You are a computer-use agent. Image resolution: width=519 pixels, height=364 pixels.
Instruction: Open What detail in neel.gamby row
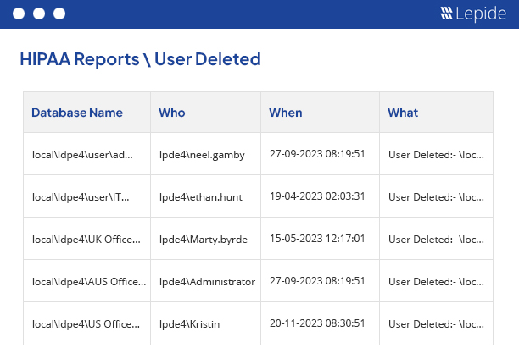[x=436, y=155]
